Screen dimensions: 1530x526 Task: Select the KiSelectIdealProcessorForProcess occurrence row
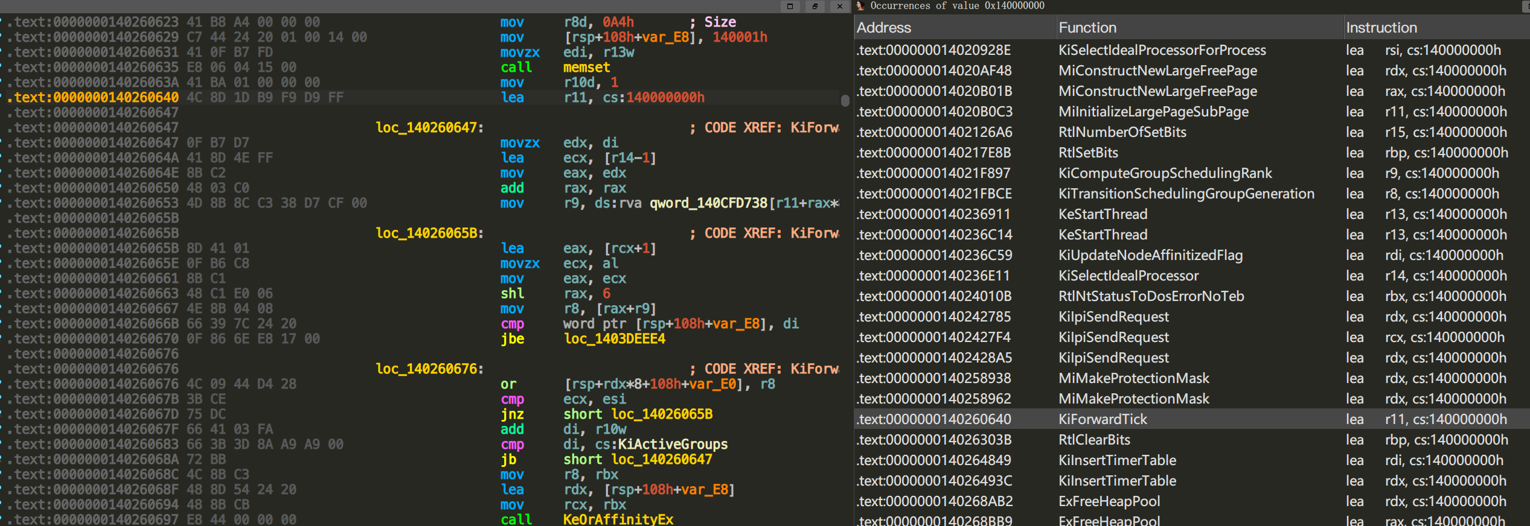1192,50
